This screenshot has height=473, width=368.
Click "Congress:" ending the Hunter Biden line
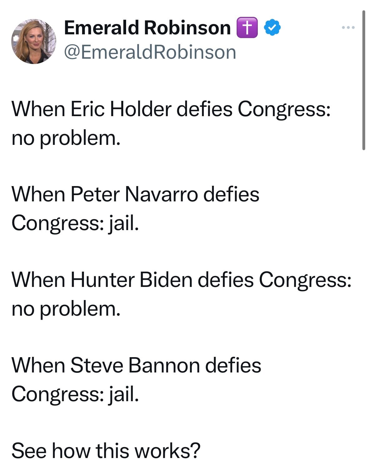[x=305, y=279]
